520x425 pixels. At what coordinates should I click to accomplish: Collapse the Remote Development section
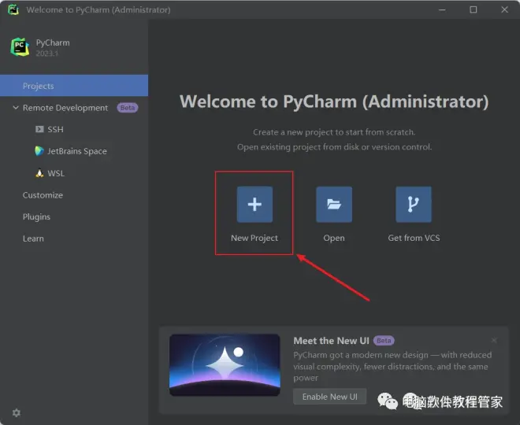pos(16,108)
